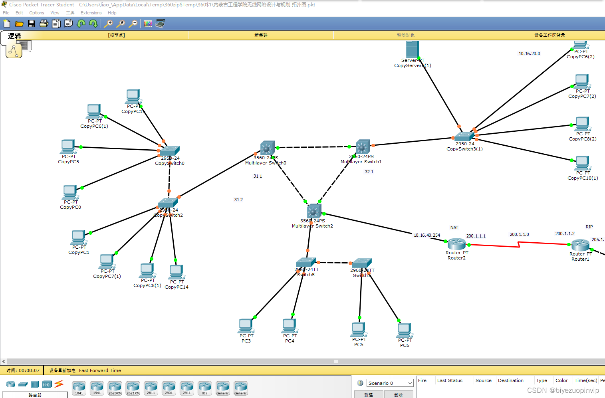Screen dimensions: 605x398
Task: Open the File menu
Action: [6, 13]
